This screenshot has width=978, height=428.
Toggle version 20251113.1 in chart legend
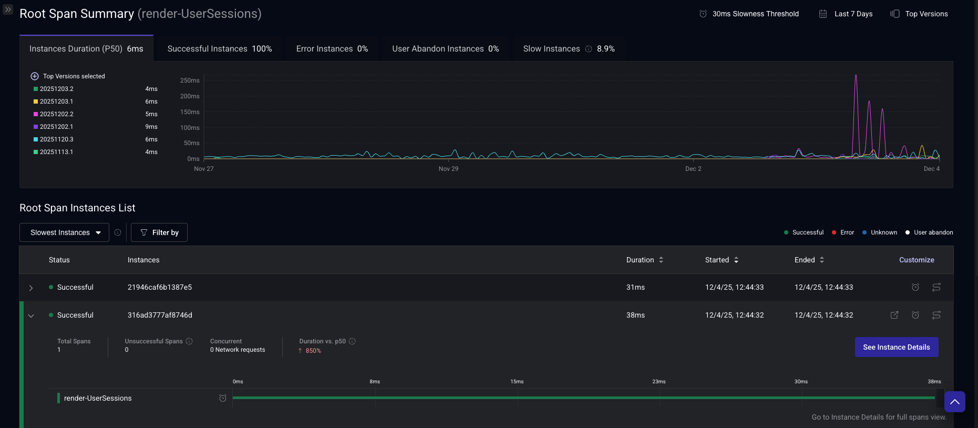56,152
